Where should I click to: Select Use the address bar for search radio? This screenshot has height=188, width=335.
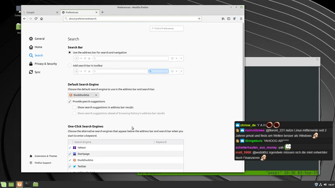[x=70, y=52]
